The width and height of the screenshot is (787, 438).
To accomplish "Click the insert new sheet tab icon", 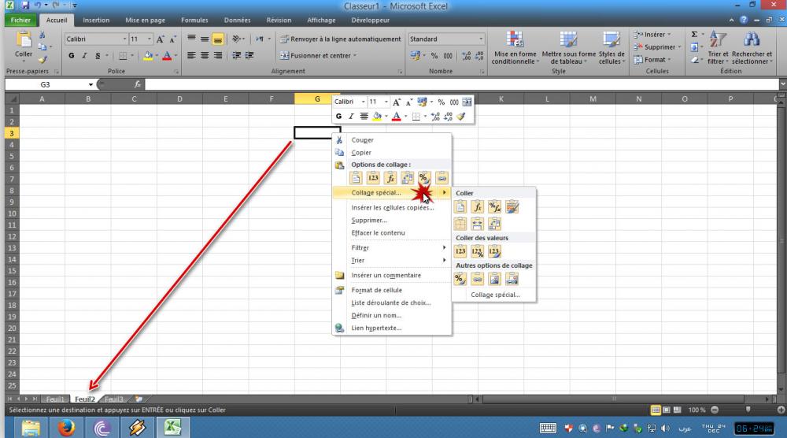I will [139, 399].
